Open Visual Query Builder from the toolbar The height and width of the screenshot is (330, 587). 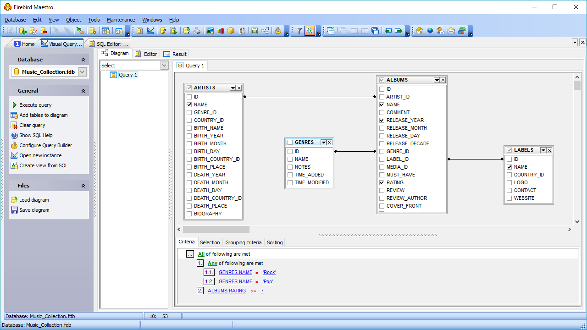[x=150, y=31]
